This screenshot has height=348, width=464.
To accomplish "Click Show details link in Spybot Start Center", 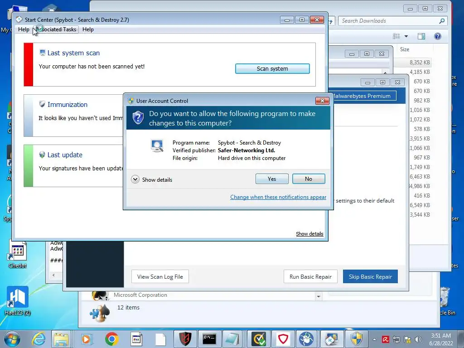I will (309, 234).
